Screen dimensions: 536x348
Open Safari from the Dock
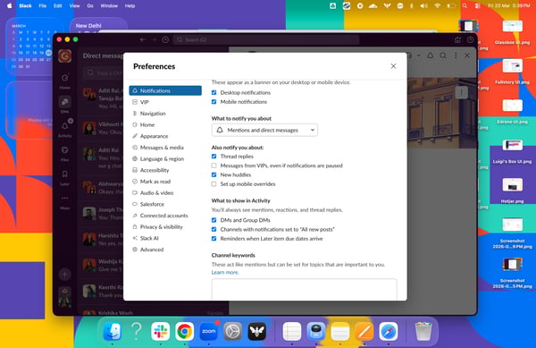pyautogui.click(x=389, y=331)
